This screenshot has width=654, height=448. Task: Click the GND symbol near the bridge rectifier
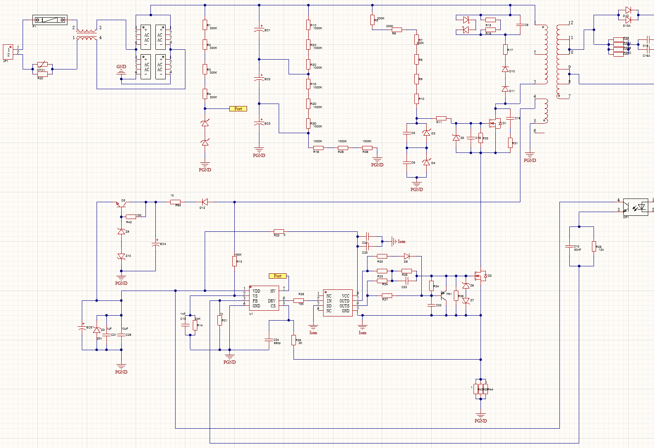[x=121, y=69]
